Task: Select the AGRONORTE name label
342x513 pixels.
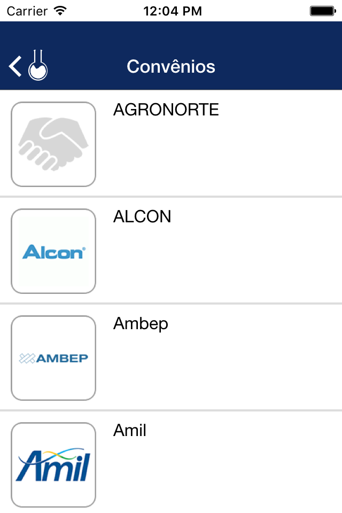Action: [166, 110]
